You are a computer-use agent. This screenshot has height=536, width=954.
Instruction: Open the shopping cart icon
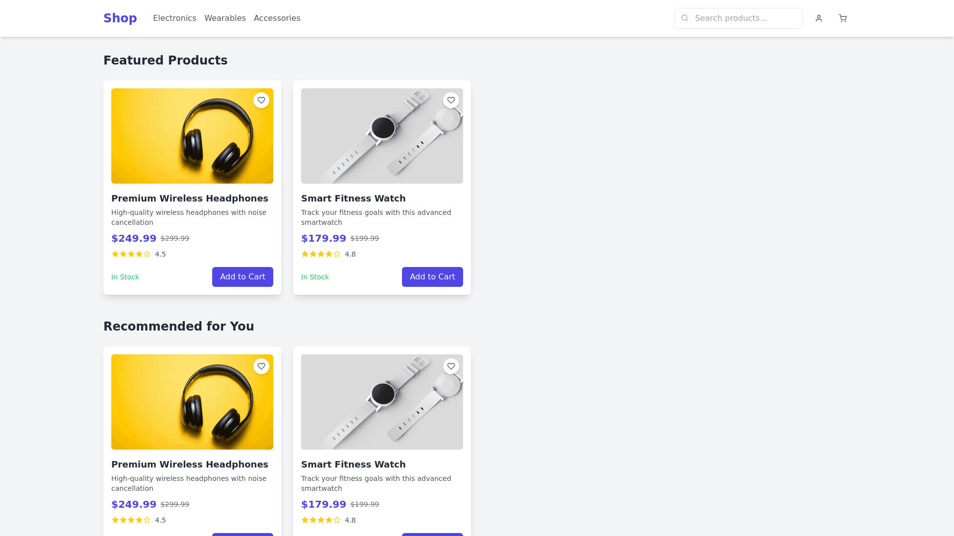point(843,18)
